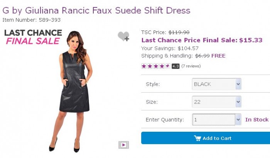Click the FREE shipping text
This screenshot has height=158, width=270.
(x=218, y=56)
